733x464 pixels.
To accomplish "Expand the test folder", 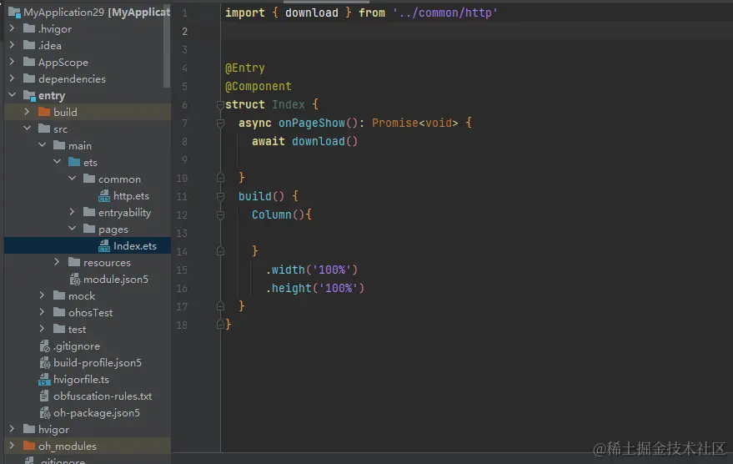I will point(42,329).
